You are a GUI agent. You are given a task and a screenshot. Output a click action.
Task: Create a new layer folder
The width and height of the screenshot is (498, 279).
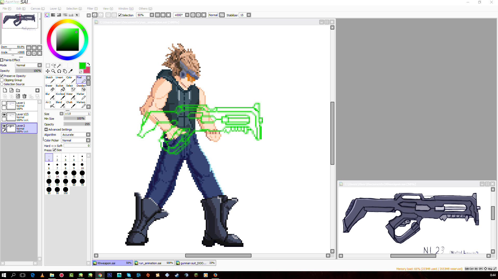click(x=18, y=90)
